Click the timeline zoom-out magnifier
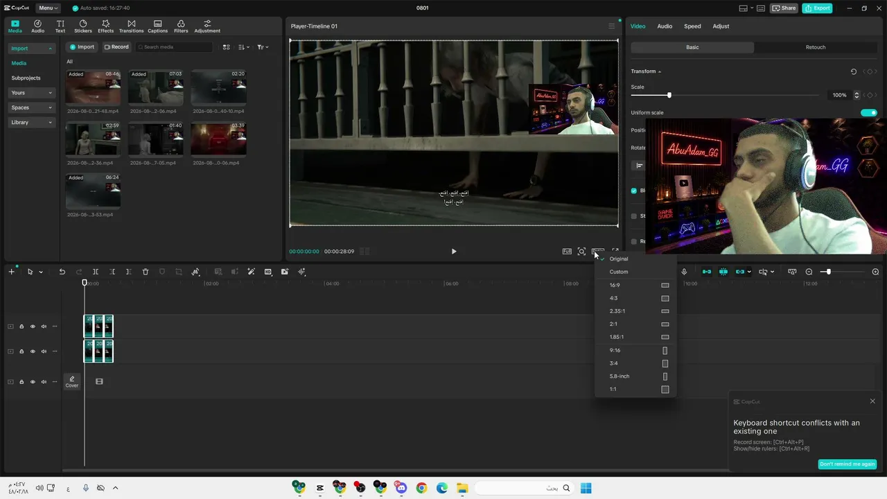This screenshot has width=887, height=499. 809,272
